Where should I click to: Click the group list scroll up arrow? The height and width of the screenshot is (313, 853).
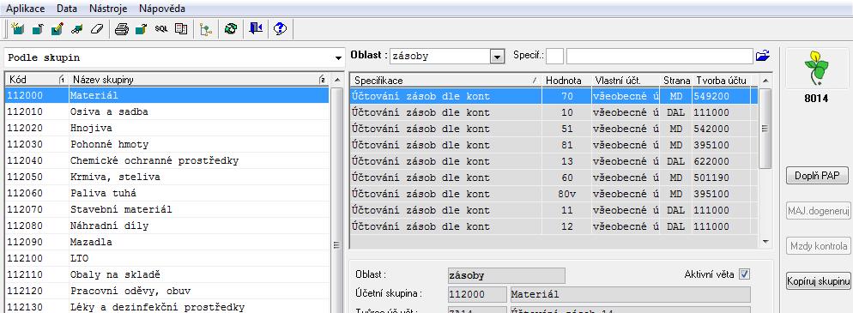click(336, 81)
